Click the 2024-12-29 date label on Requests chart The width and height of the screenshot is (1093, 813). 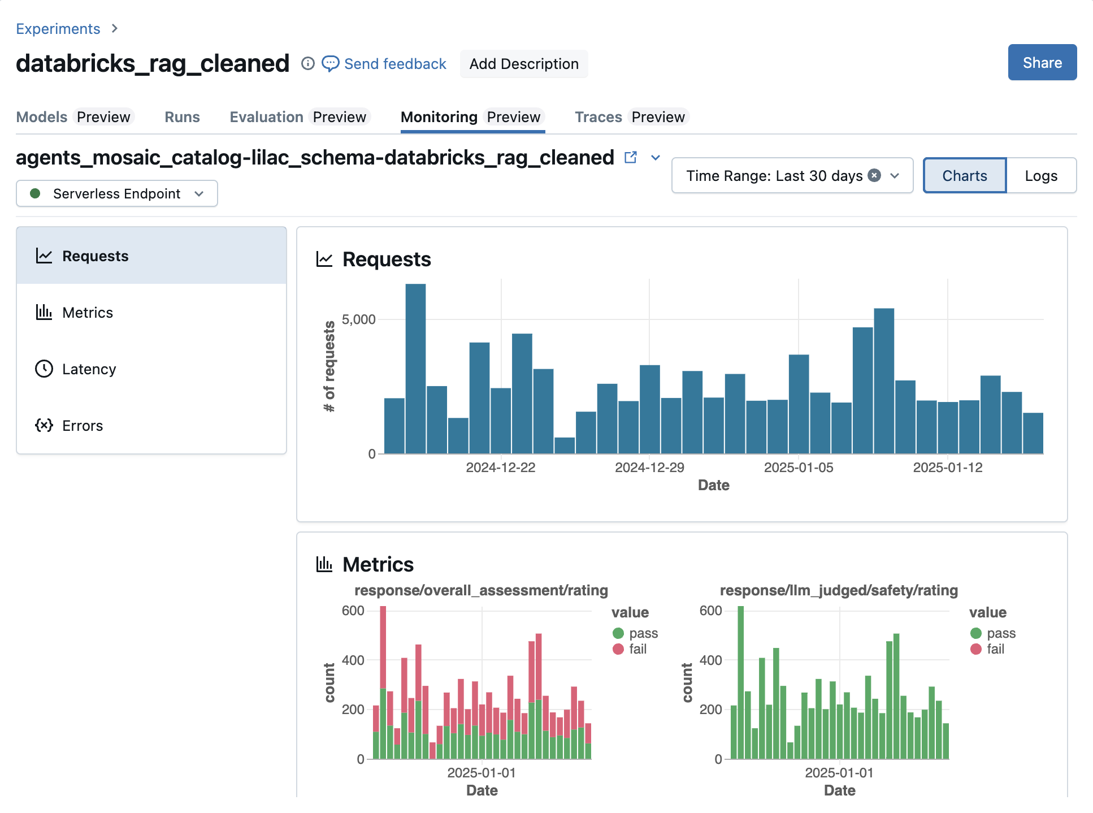tap(649, 468)
